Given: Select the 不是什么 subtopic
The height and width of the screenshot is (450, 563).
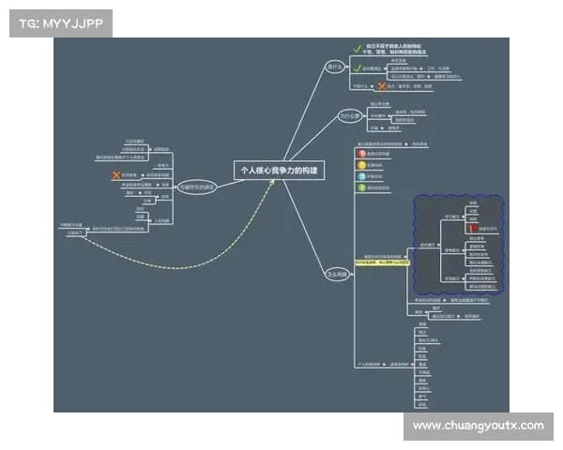Looking at the screenshot, I should coord(360,86).
